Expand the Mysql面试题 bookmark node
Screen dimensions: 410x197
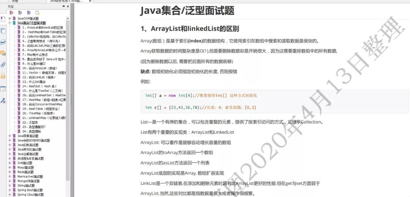9,167
